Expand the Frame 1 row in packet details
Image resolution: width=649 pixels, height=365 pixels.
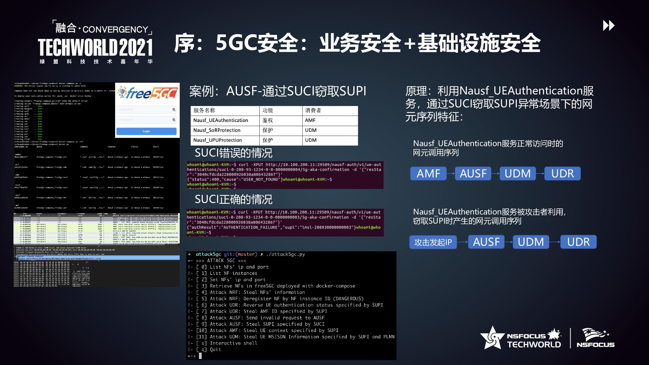click(15, 248)
